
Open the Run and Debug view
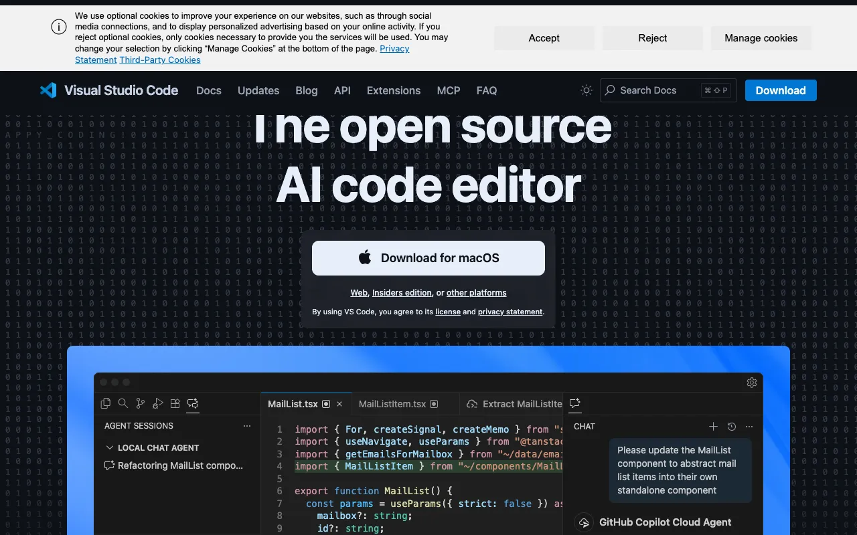158,403
